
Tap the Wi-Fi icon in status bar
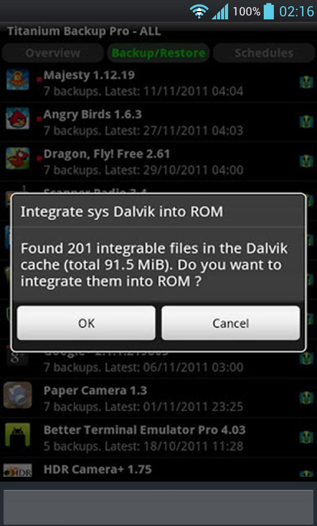coord(199,12)
